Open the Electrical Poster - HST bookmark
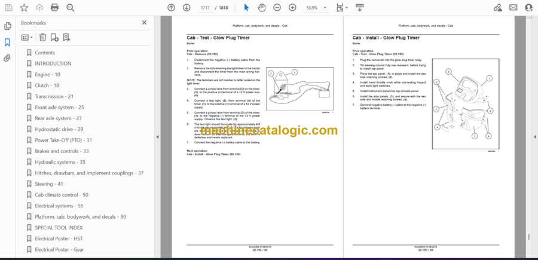538x260 pixels. 59,238
